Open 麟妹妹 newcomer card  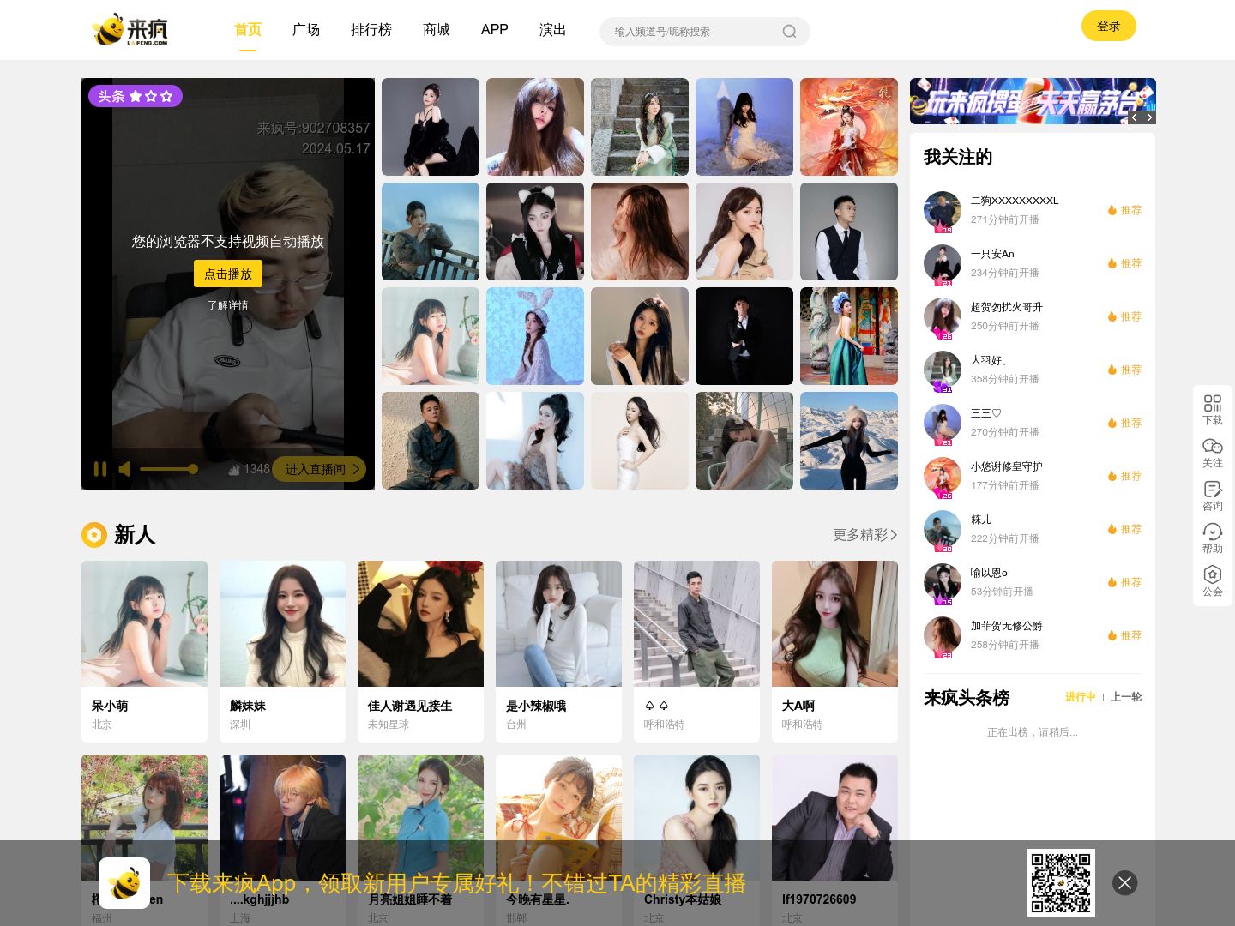pos(282,652)
